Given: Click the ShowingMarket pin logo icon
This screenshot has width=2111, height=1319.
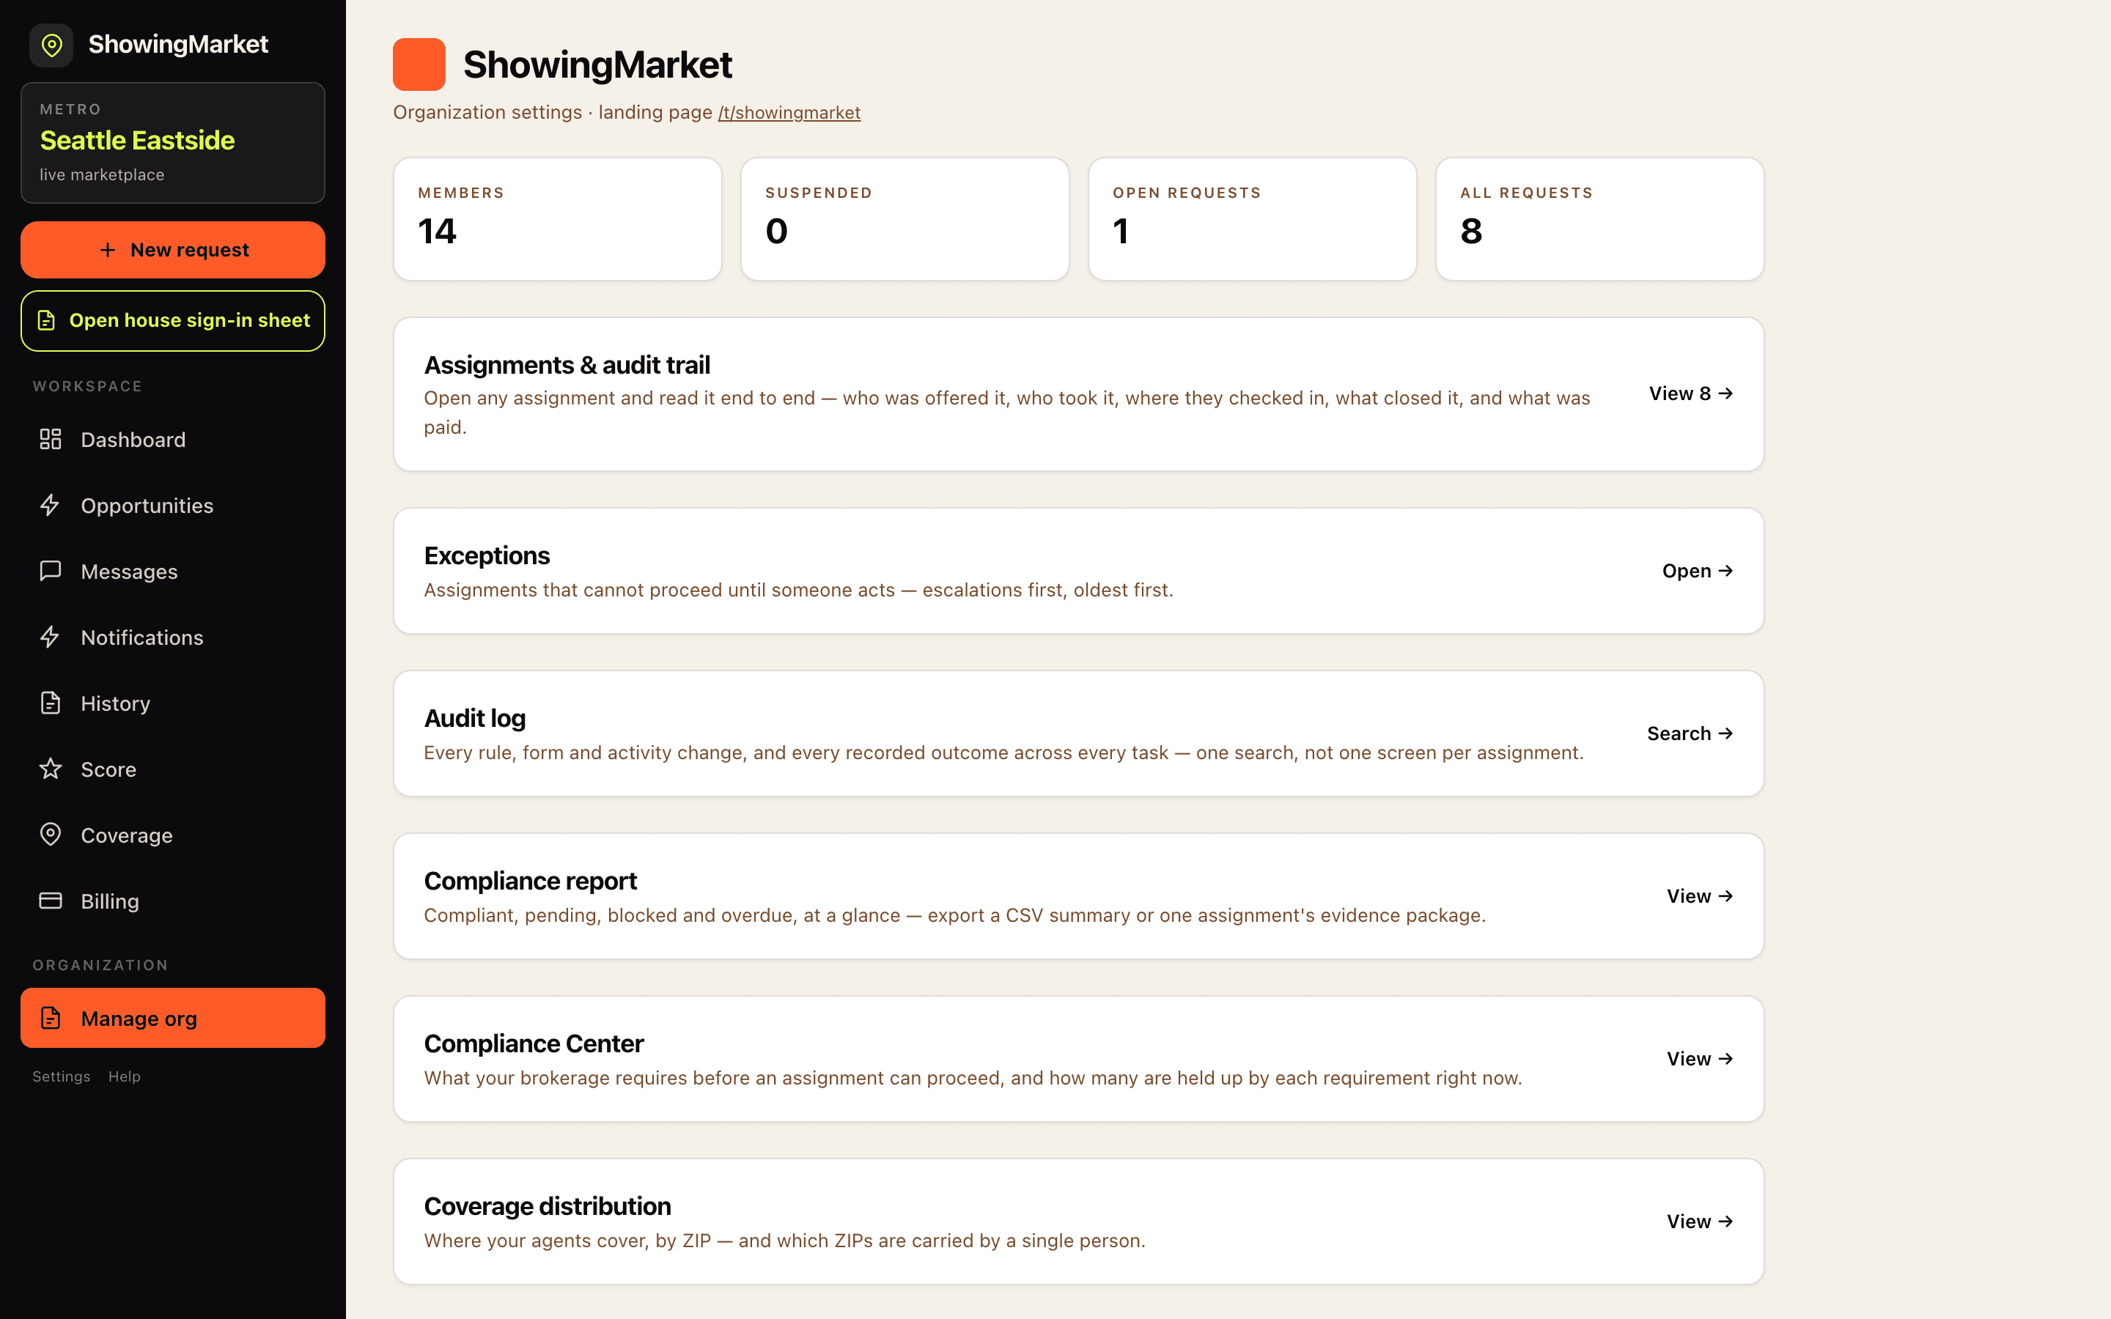Looking at the screenshot, I should 51,45.
